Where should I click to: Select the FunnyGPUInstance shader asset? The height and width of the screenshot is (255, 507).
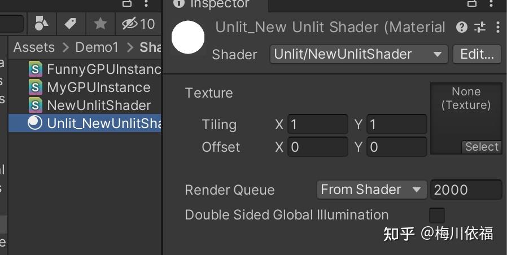[x=104, y=69]
